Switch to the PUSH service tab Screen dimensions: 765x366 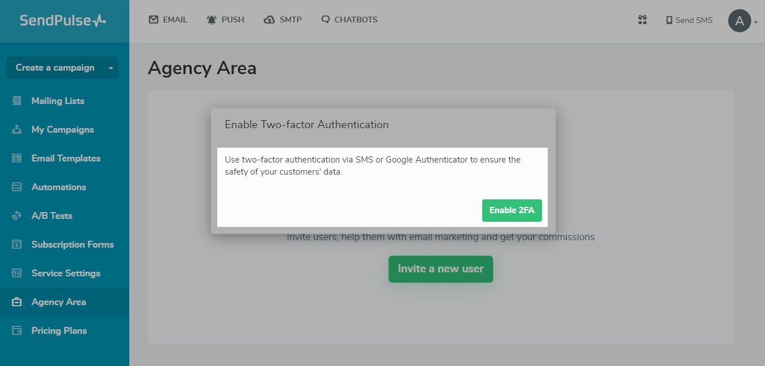[225, 20]
